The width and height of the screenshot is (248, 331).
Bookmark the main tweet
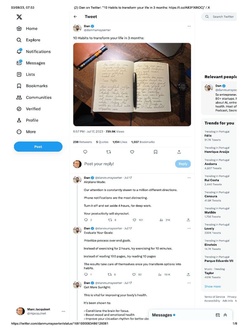[x=155, y=152]
